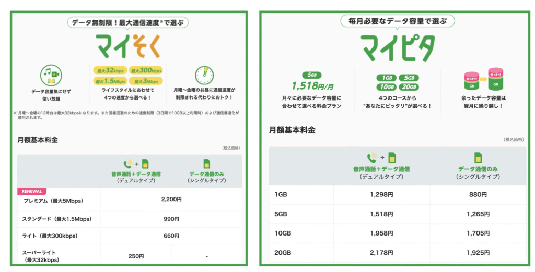Click the 1,298円 price cell
Image resolution: width=535 pixels, height=272 pixels.
(381, 195)
